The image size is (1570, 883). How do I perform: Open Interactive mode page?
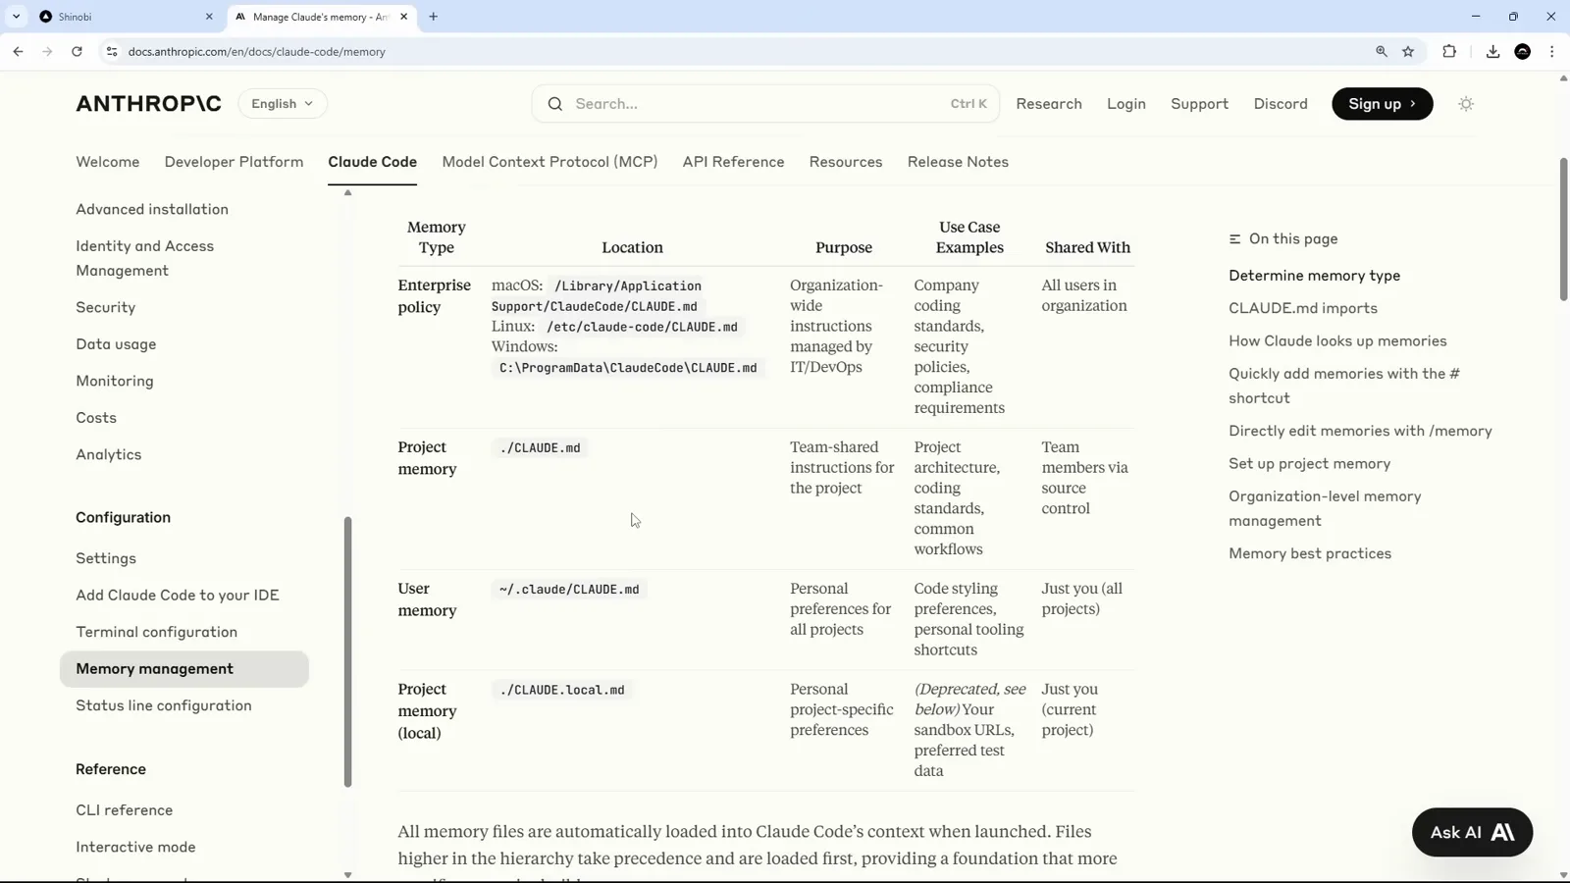[x=135, y=847]
